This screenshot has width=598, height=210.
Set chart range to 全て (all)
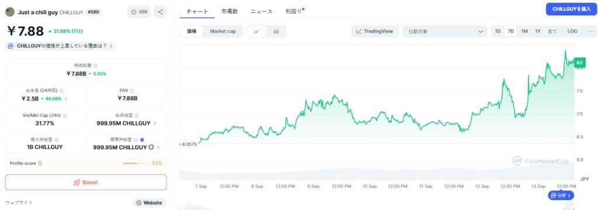click(552, 32)
